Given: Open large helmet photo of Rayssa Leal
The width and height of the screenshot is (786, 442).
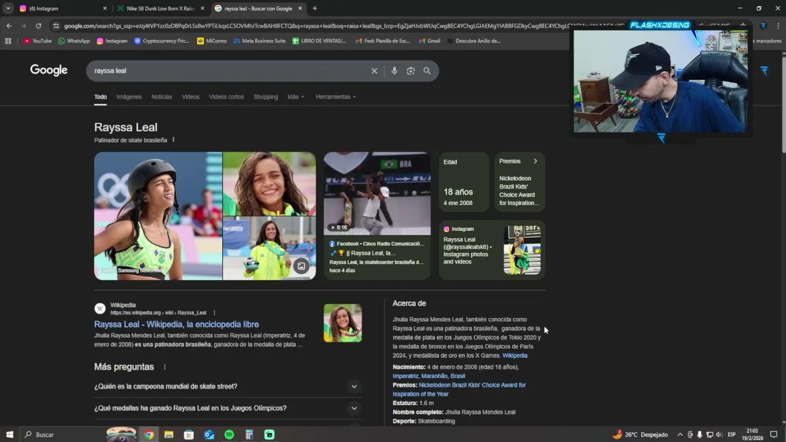Looking at the screenshot, I should click(x=158, y=216).
